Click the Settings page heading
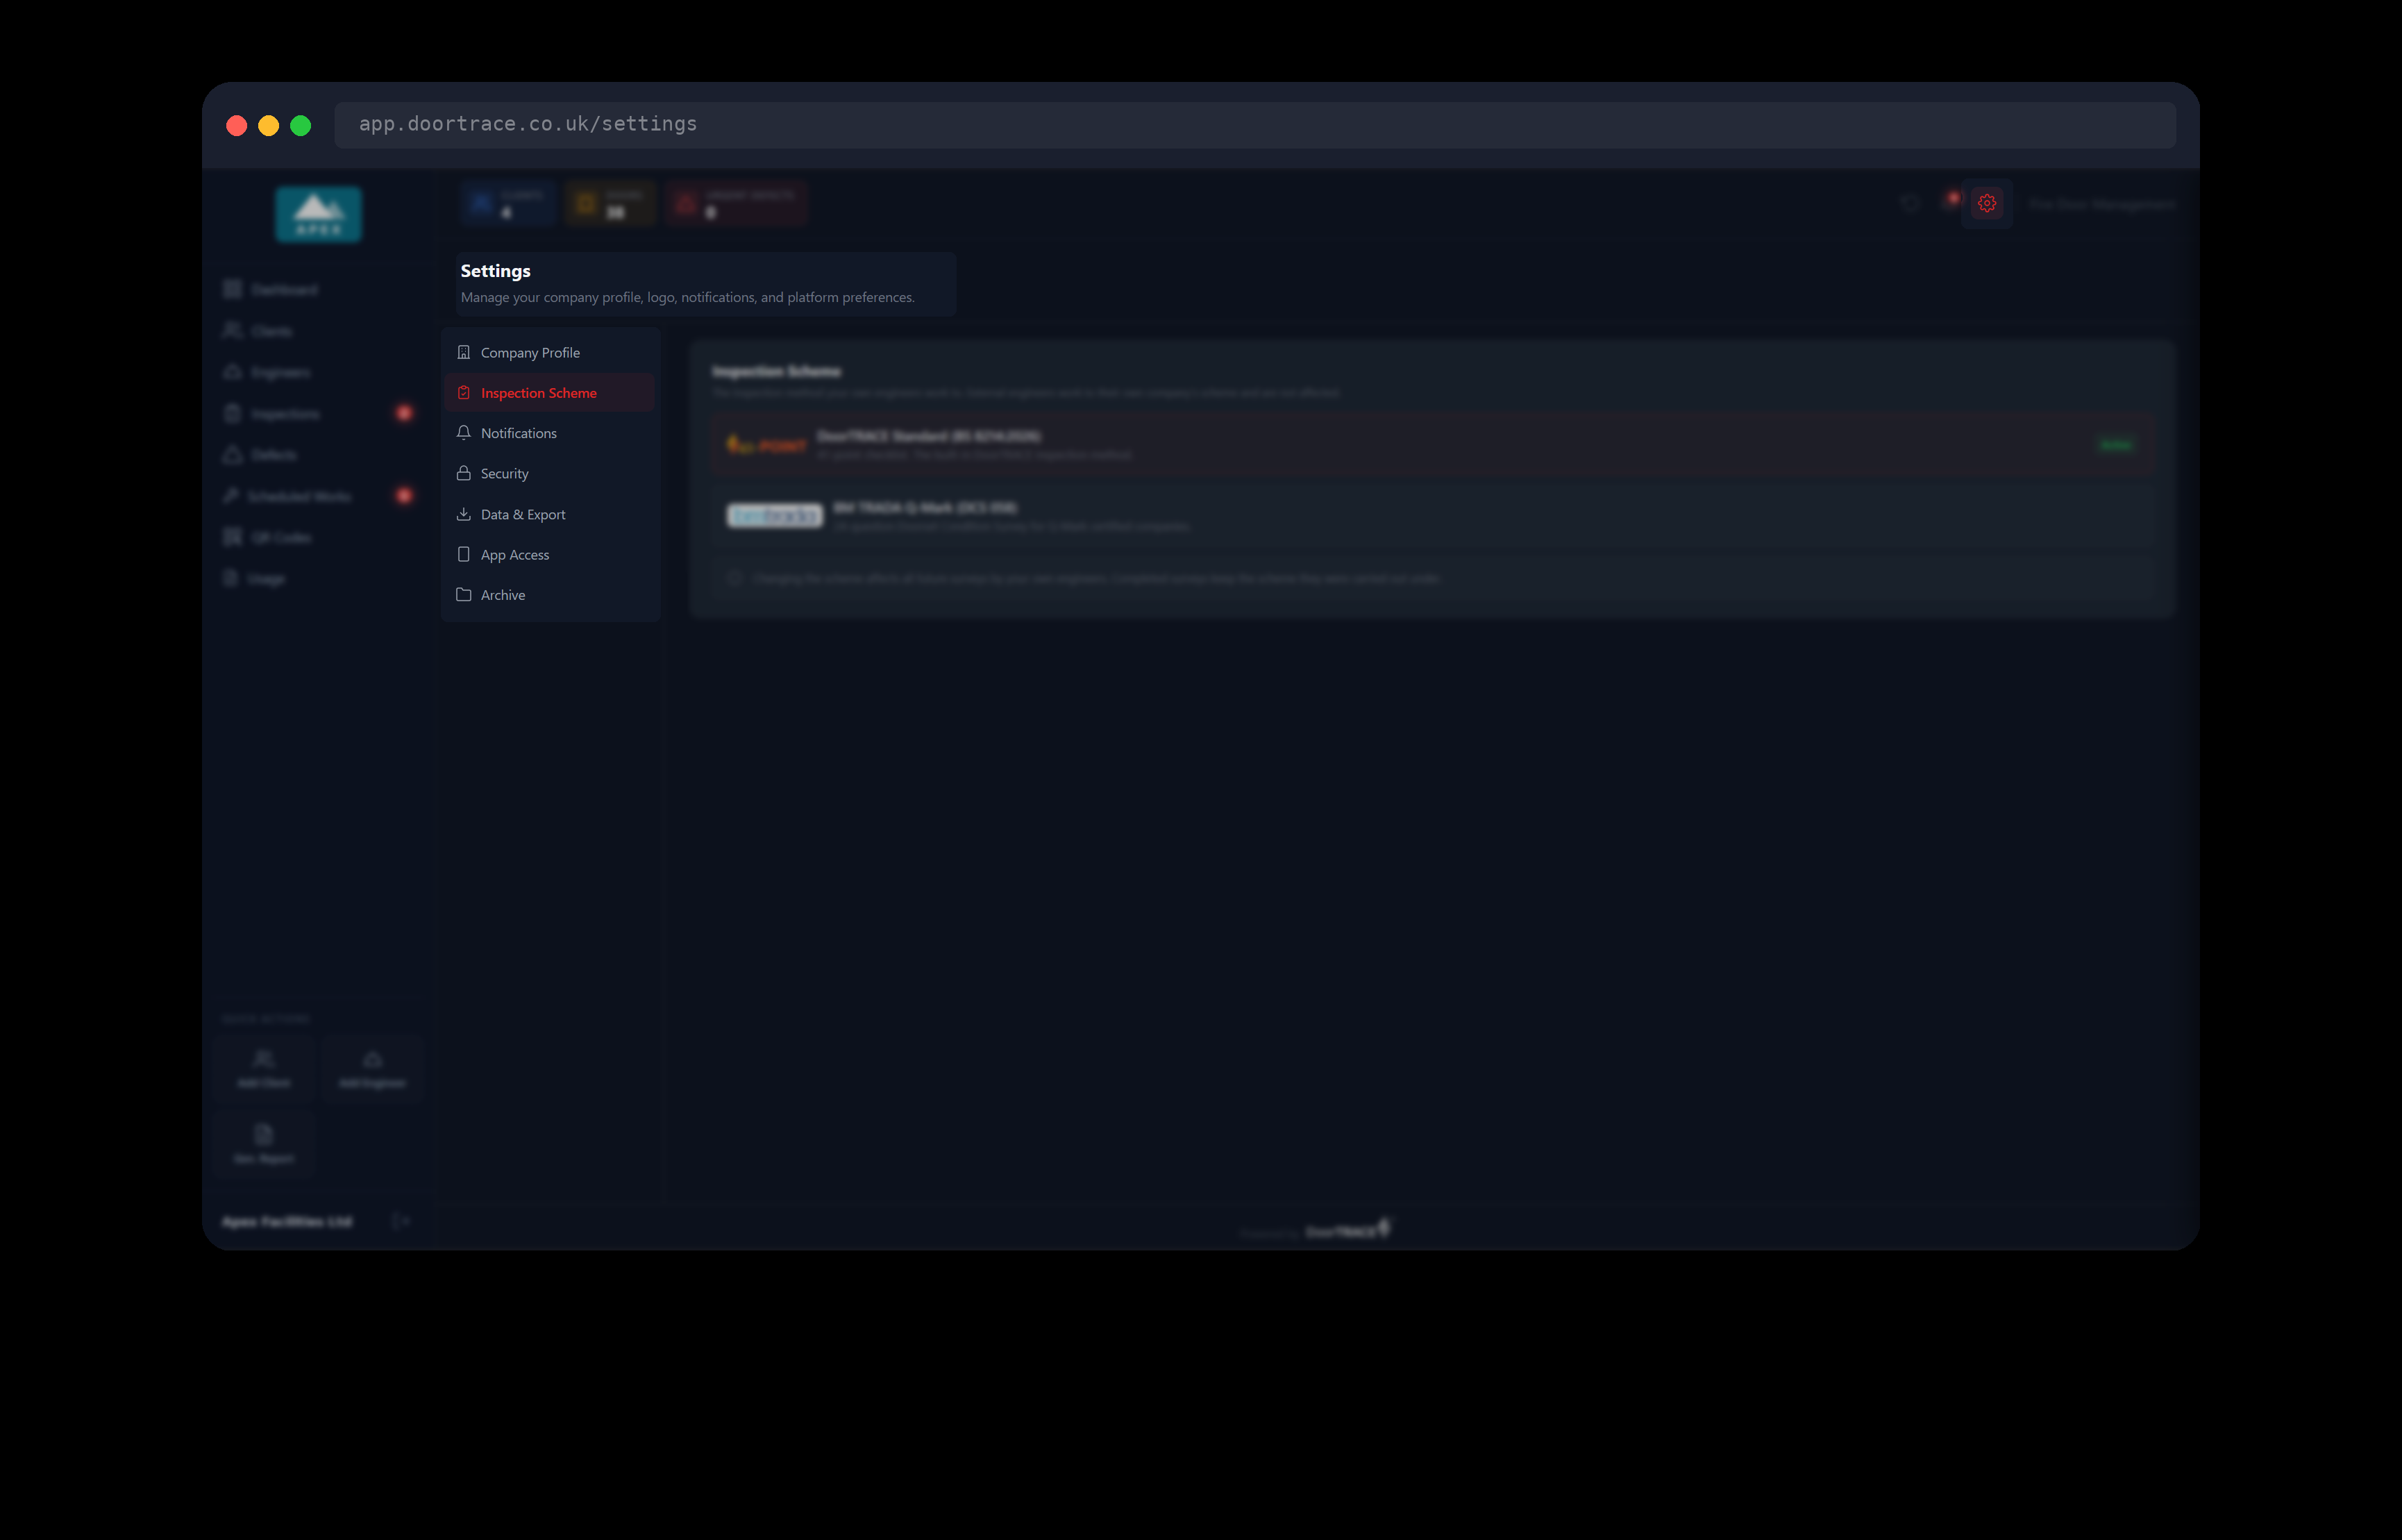The height and width of the screenshot is (1540, 2402). tap(496, 271)
